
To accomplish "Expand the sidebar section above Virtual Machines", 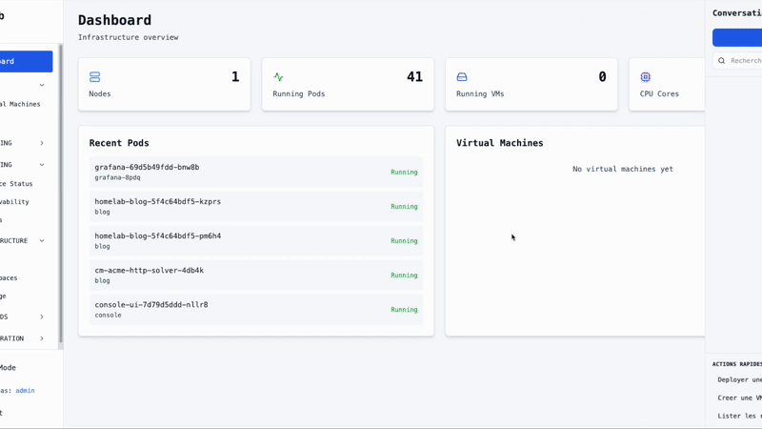I will point(42,86).
